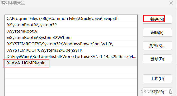Open the 浏览(B)... folder browser
Screen dimensions: 177x96
point(157,46)
